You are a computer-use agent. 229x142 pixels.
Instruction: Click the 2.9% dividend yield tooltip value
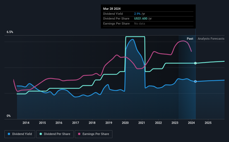coord(137,14)
